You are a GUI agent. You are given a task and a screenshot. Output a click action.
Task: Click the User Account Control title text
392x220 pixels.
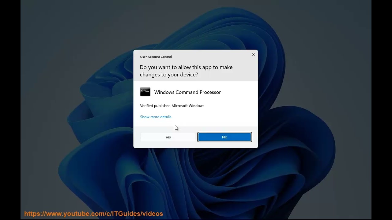tap(156, 57)
